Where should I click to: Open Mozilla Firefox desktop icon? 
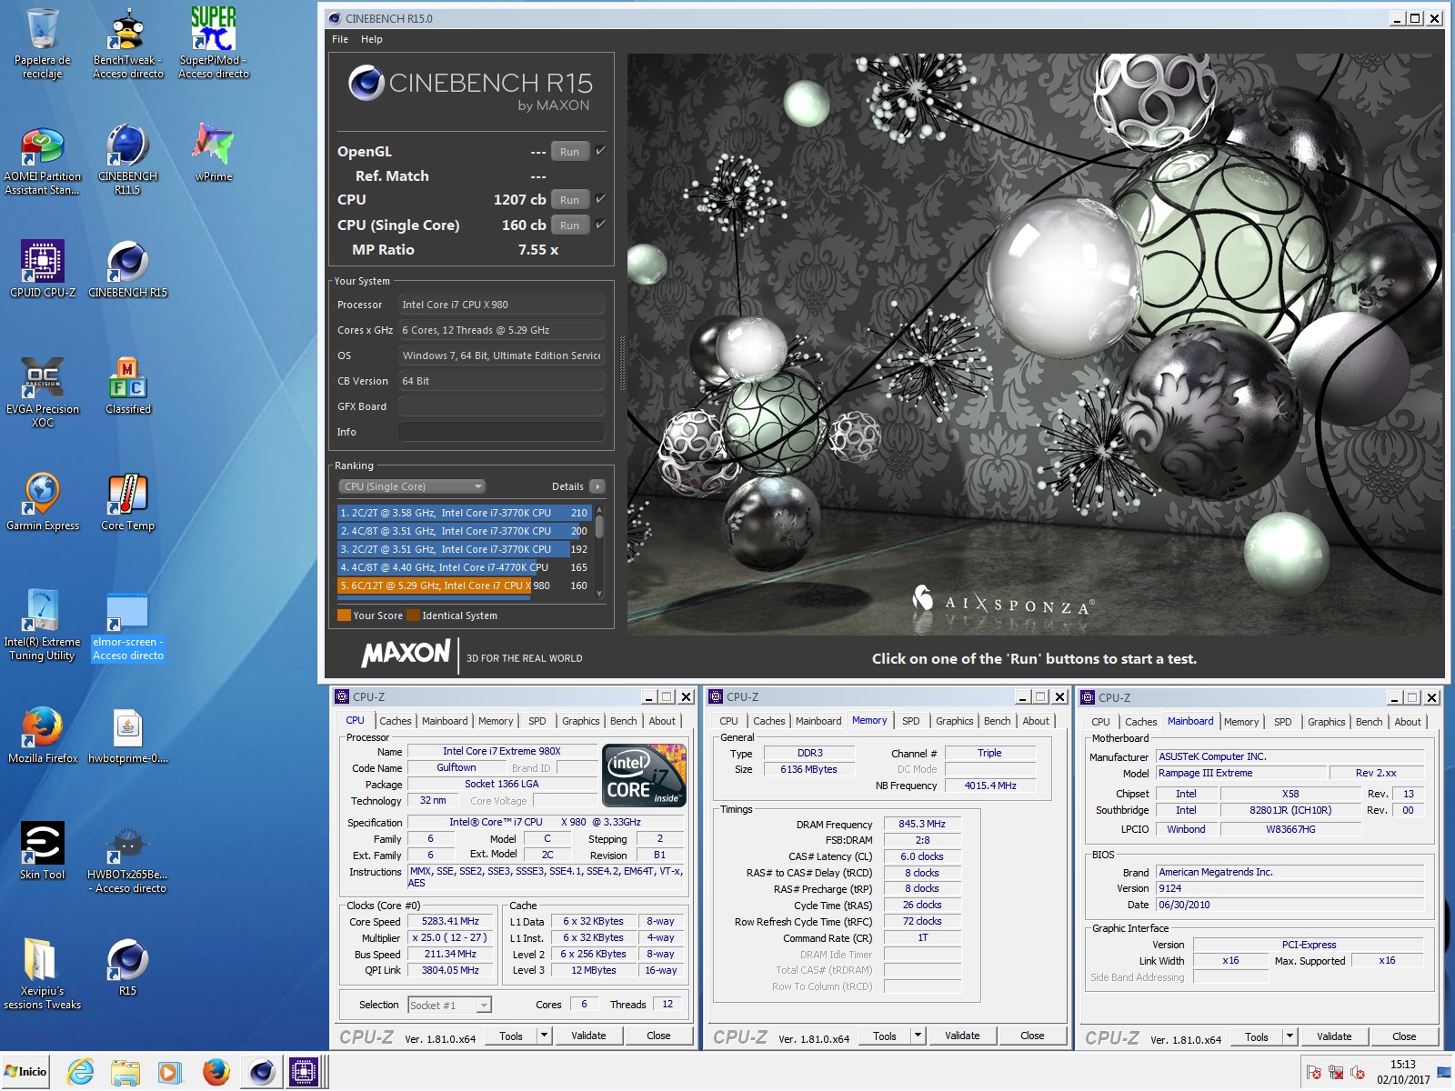(42, 735)
